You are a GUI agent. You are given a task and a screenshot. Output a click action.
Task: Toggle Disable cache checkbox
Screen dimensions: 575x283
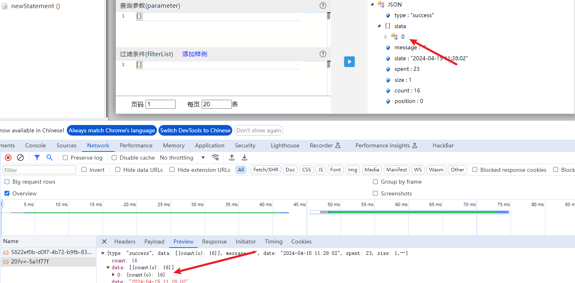pos(114,158)
